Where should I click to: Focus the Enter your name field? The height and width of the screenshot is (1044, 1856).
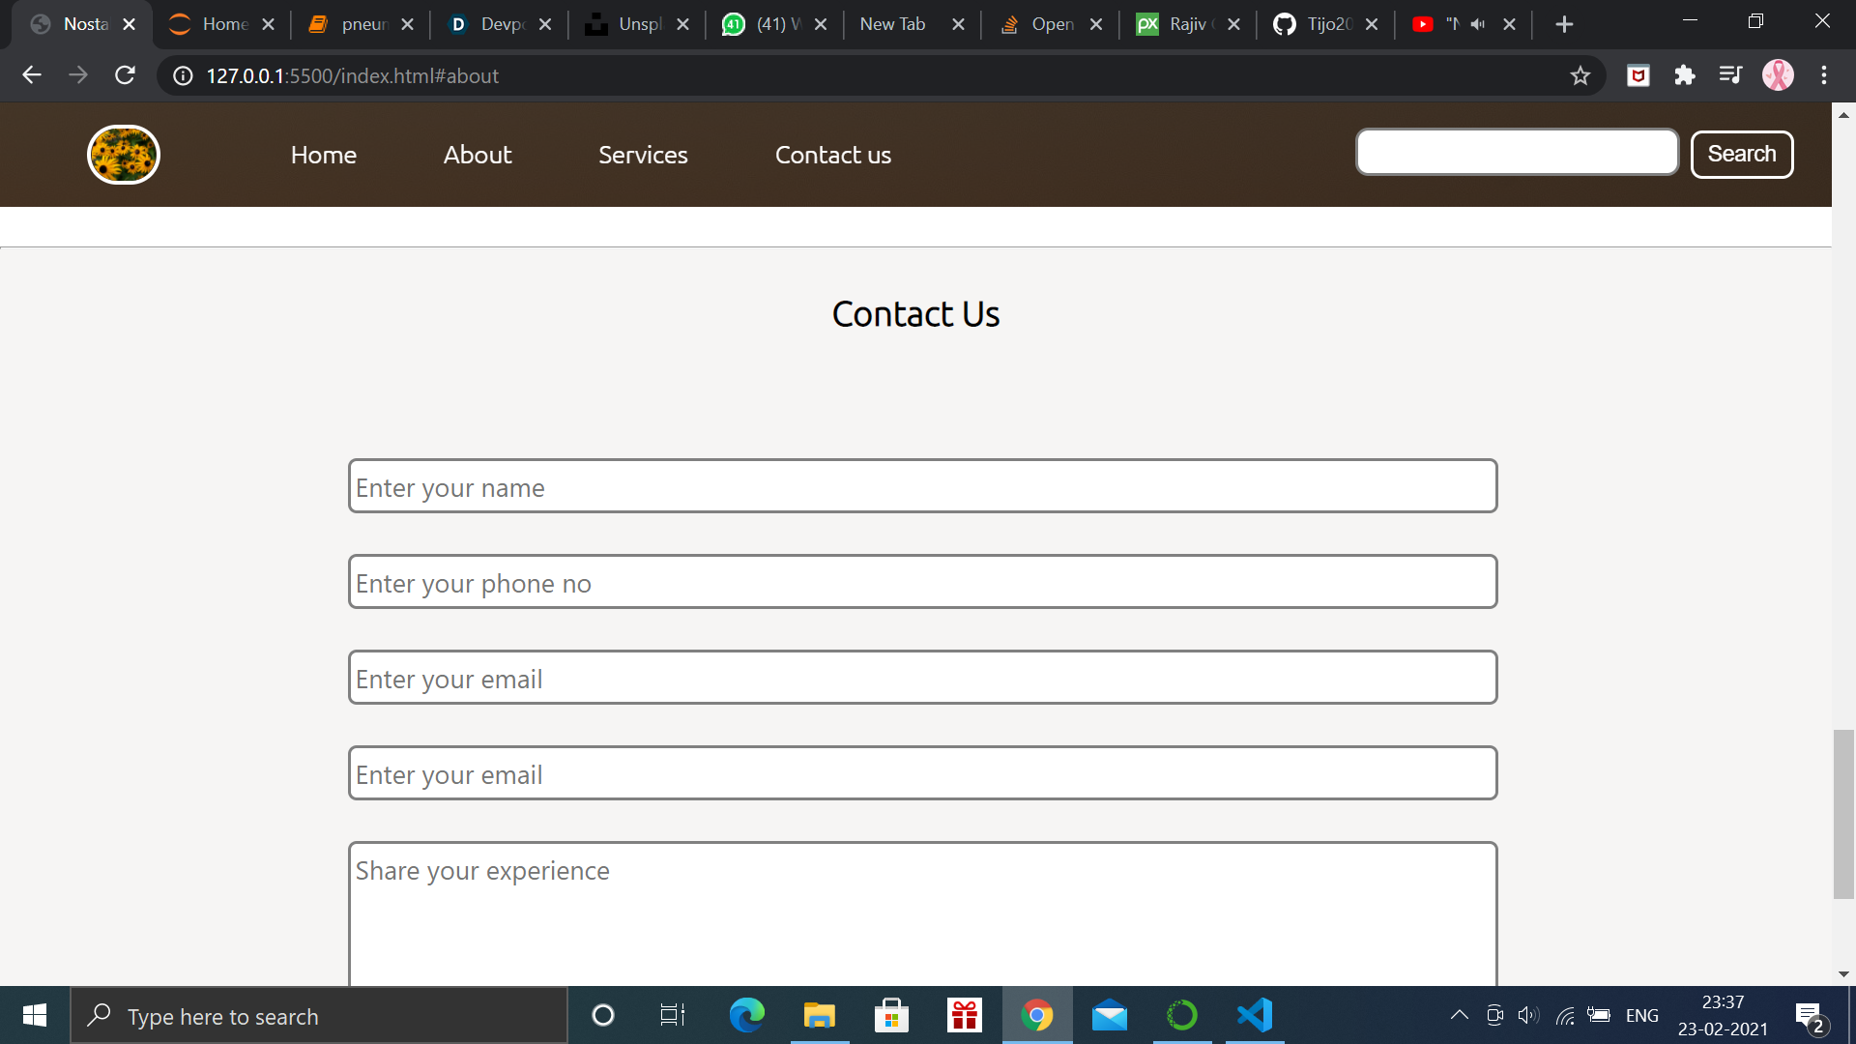click(x=922, y=486)
